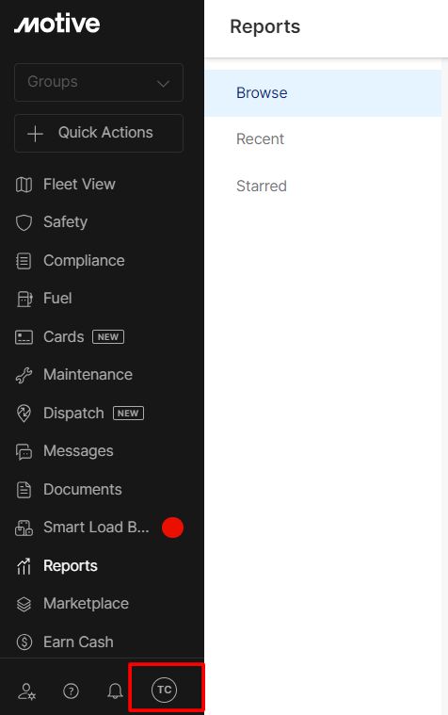The height and width of the screenshot is (715, 448).
Task: Click the NEW badge beside Dispatch
Action: [x=128, y=414]
